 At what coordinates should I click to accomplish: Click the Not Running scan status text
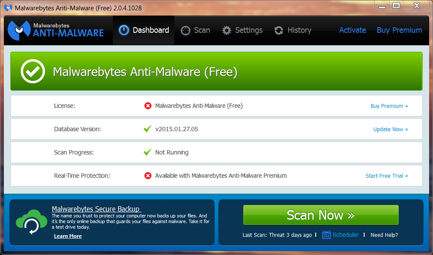pos(172,152)
